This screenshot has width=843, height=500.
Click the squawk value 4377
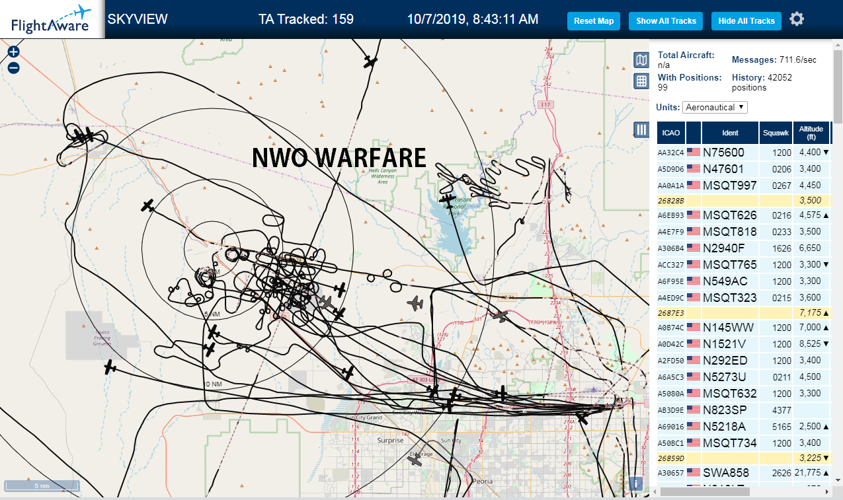782,410
